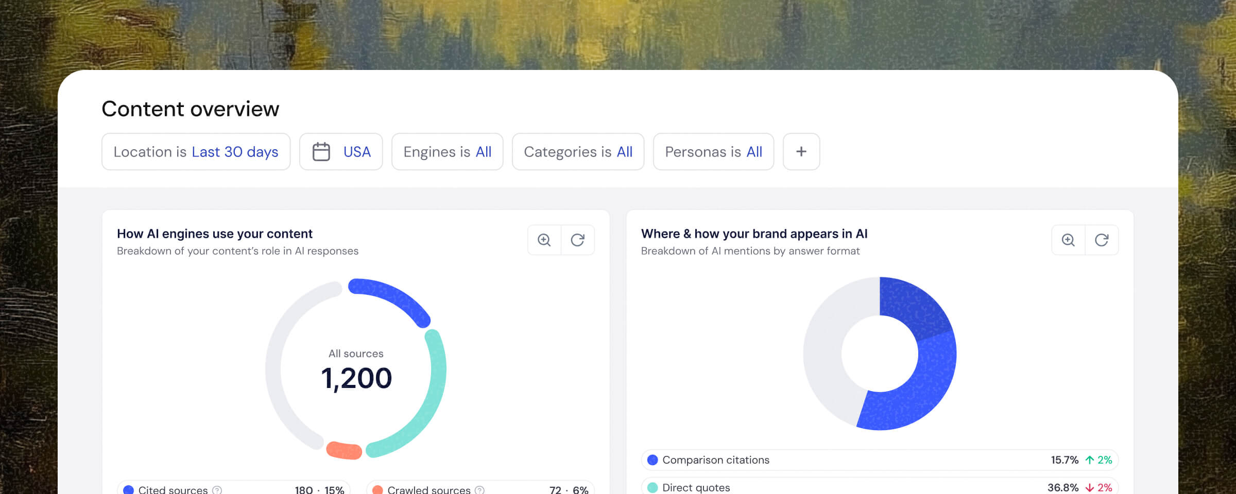Open help icon next to Cited sources
The height and width of the screenshot is (494, 1236).
217,490
